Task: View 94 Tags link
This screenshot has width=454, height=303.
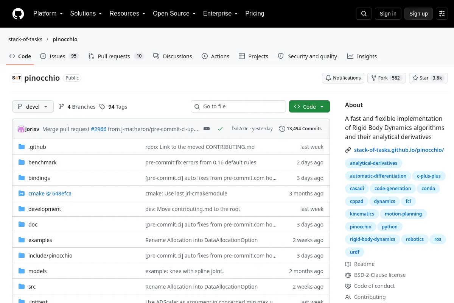Action: [113, 107]
